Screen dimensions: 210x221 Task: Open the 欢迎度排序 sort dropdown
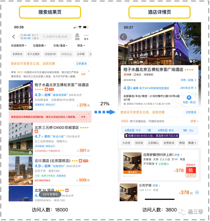[x=19, y=46]
